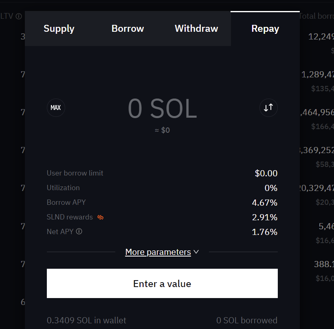The image size is (334, 329).
Task: Select the Borrow APY 4.67% value
Action: pyautogui.click(x=265, y=202)
